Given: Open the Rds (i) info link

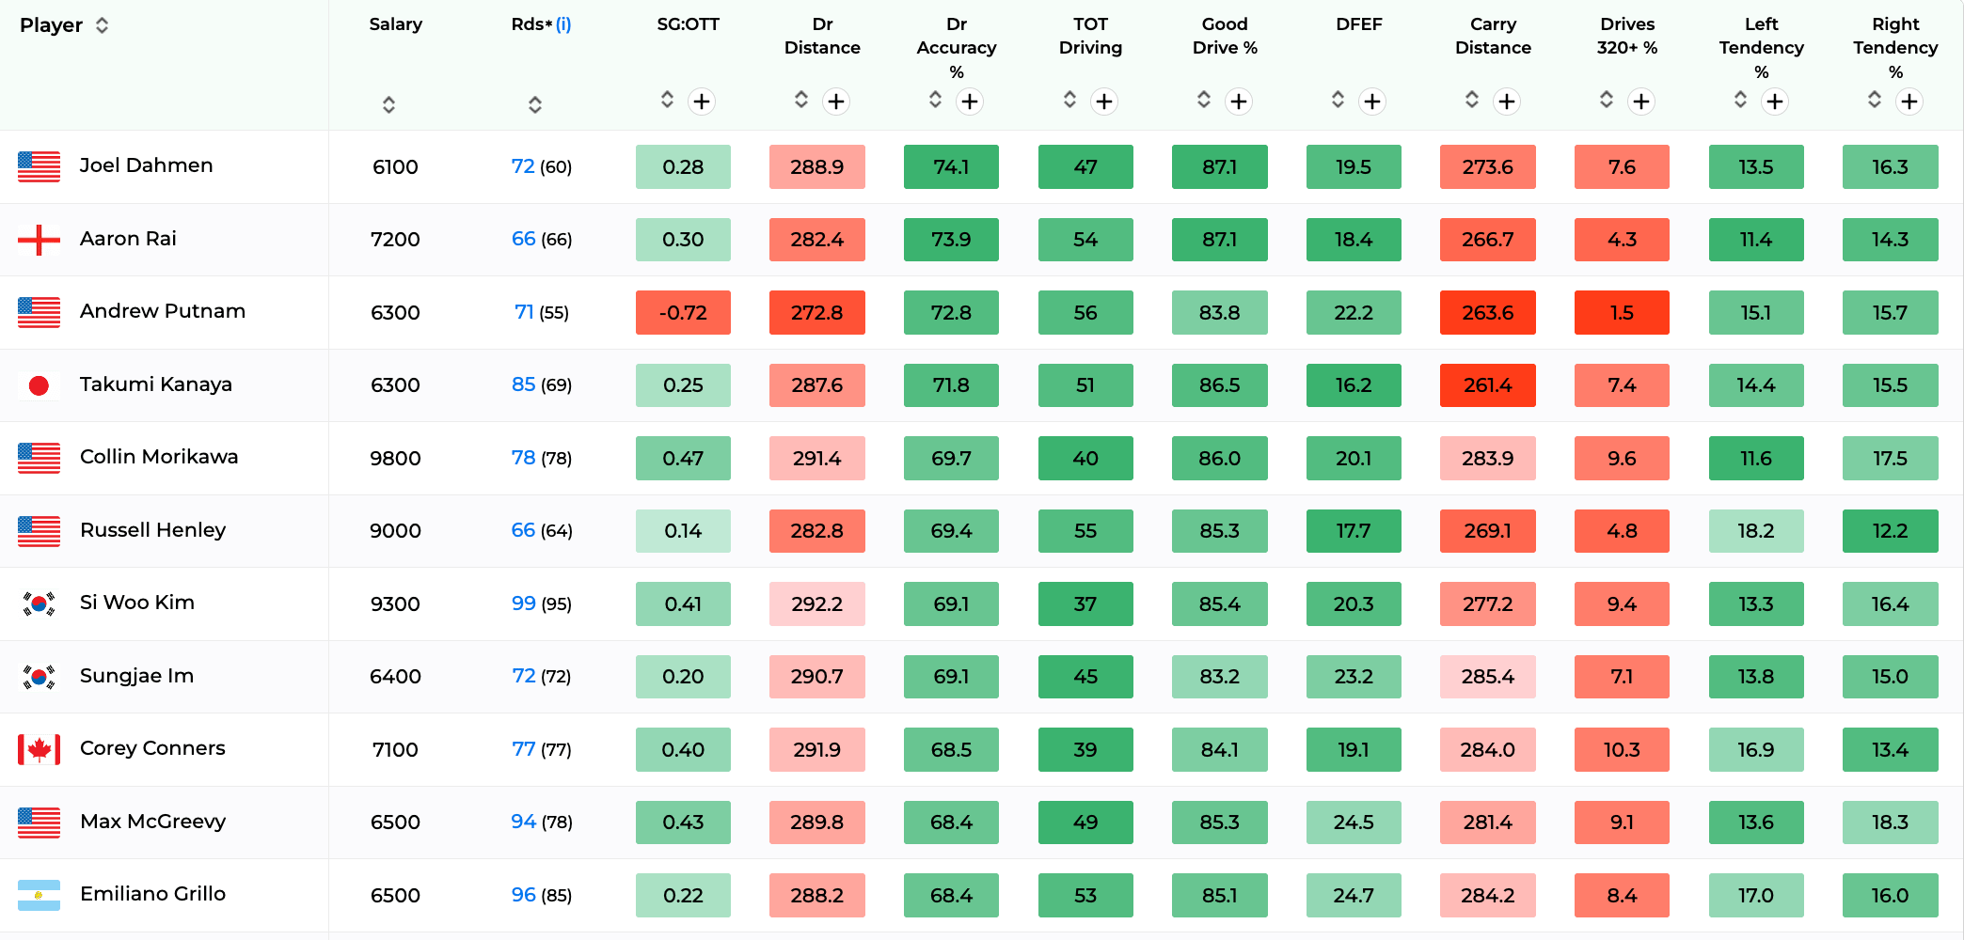Looking at the screenshot, I should point(563,24).
